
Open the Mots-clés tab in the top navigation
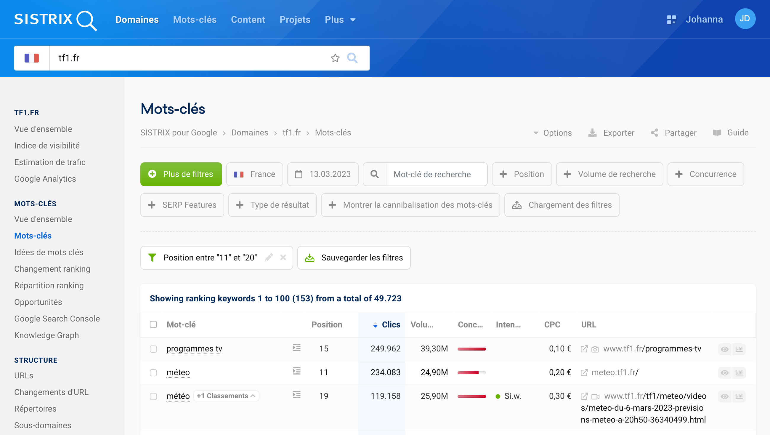[x=195, y=20]
